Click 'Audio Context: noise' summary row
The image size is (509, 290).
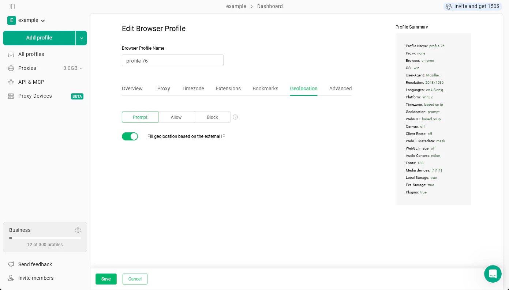coord(423,156)
